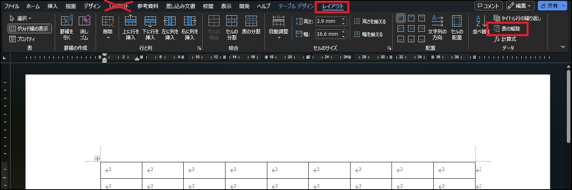This screenshot has height=190, width=572.
Task: Select align top left cell alignment
Action: [401, 18]
